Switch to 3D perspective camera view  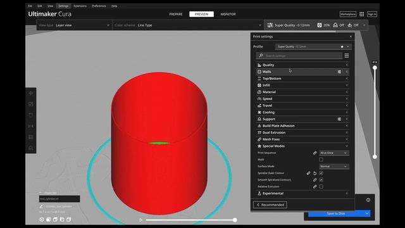pos(42,219)
